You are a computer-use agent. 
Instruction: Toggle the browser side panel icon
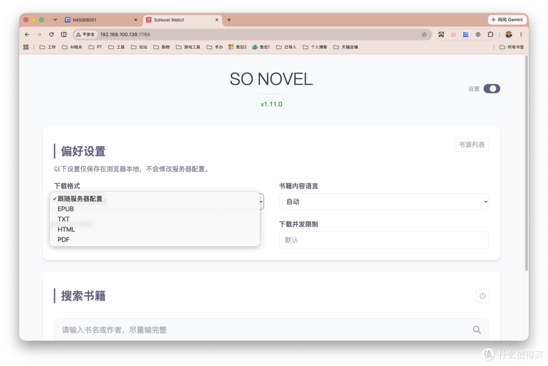pos(63,34)
